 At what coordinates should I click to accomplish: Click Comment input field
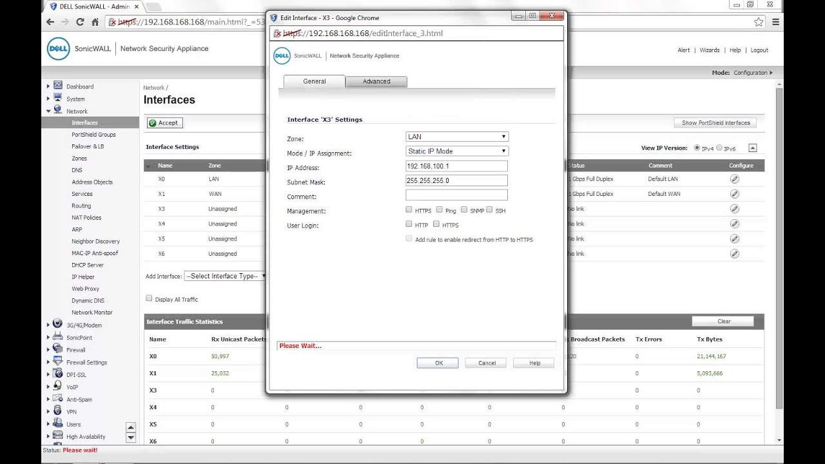[x=457, y=195]
